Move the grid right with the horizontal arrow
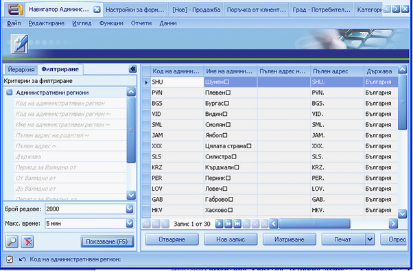The height and width of the screenshot is (271, 413). (393, 224)
